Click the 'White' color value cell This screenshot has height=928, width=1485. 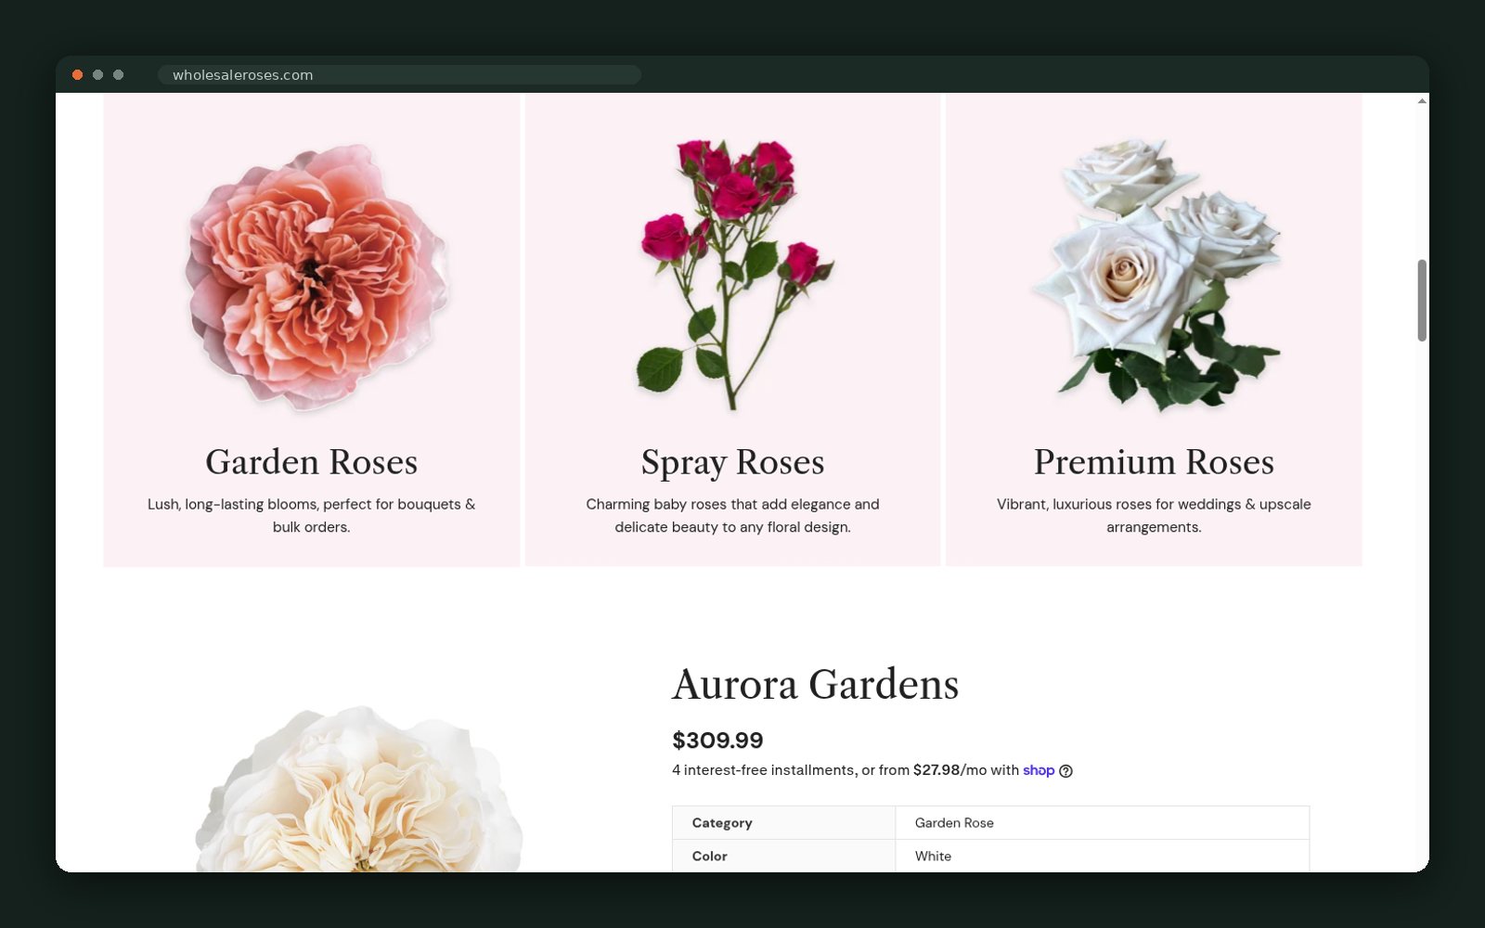pos(1102,857)
